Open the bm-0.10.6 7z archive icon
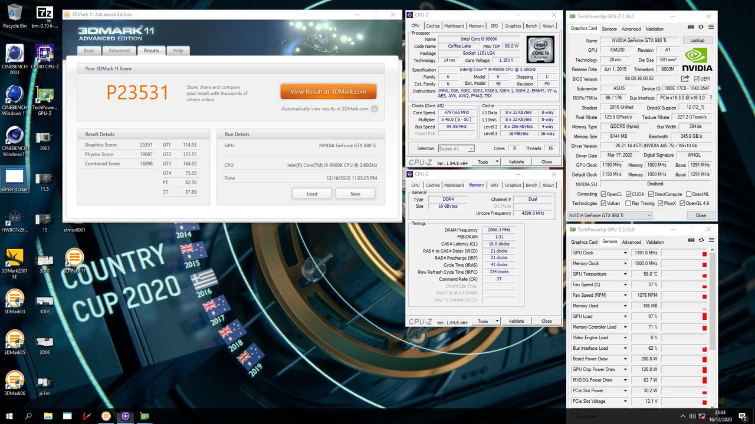Viewport: 755px width, 424px height. [x=44, y=16]
